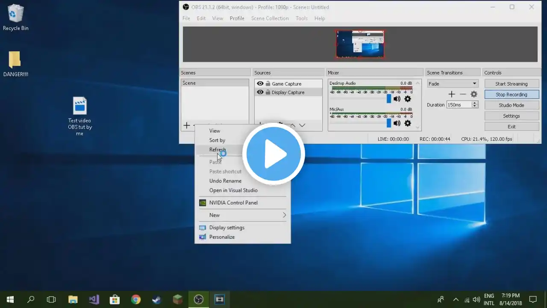Viewport: 547px width, 308px height.
Task: Toggle the lock on Game Capture
Action: (x=268, y=84)
